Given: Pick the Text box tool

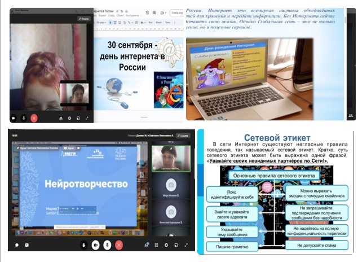Looking at the screenshot, I should pos(115,23).
